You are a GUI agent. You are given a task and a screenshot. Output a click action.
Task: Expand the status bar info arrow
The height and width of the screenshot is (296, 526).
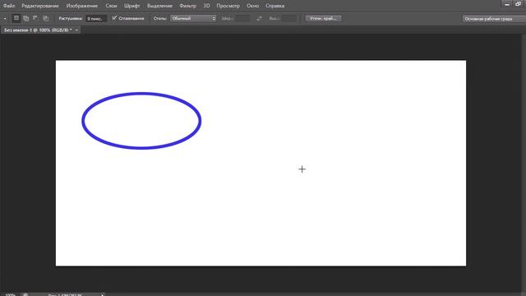103,294
